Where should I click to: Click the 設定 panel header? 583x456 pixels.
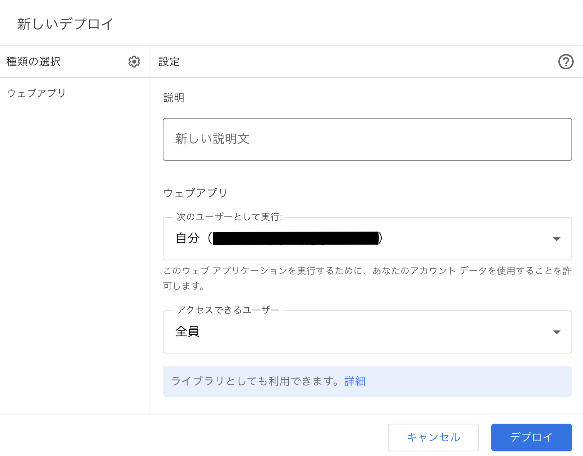pos(168,61)
